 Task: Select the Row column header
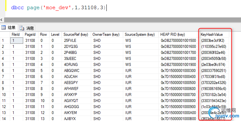[44, 34]
